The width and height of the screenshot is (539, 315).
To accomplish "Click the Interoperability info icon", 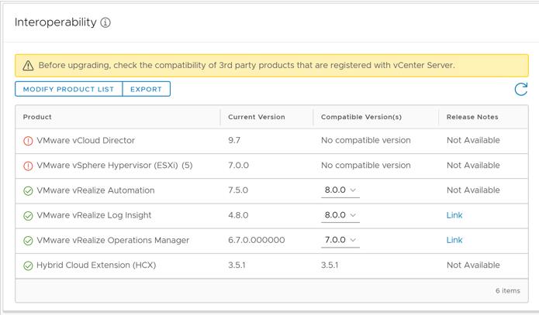I will (105, 22).
